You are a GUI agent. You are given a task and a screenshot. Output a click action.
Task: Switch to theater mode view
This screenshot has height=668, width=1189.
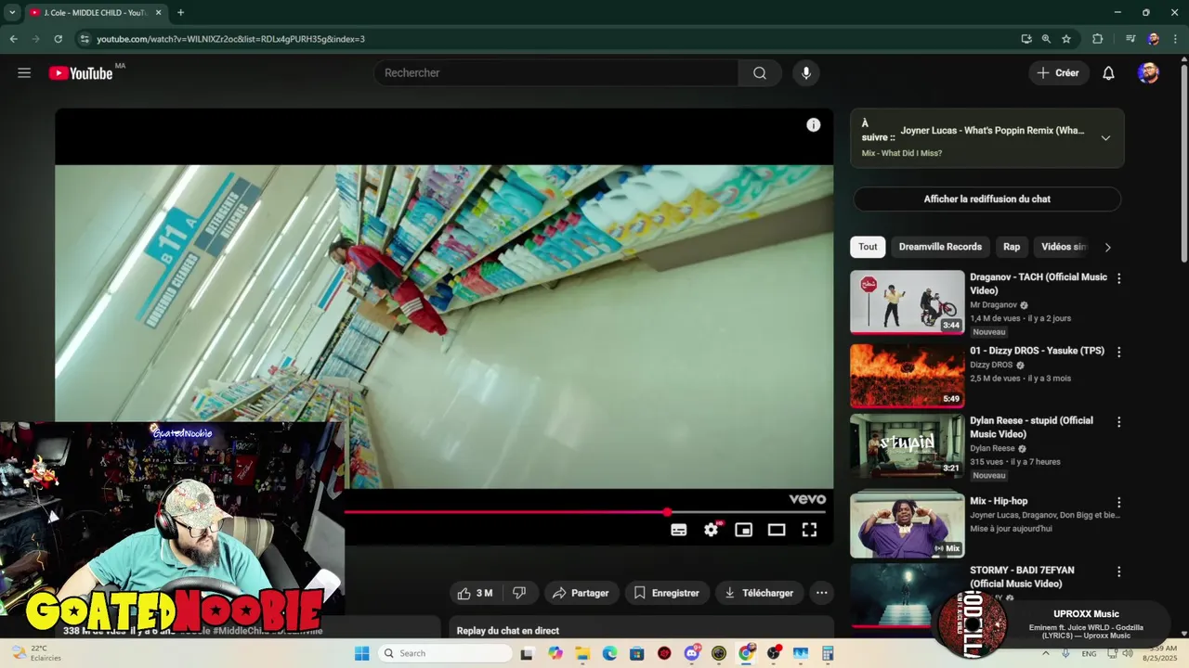pyautogui.click(x=777, y=530)
